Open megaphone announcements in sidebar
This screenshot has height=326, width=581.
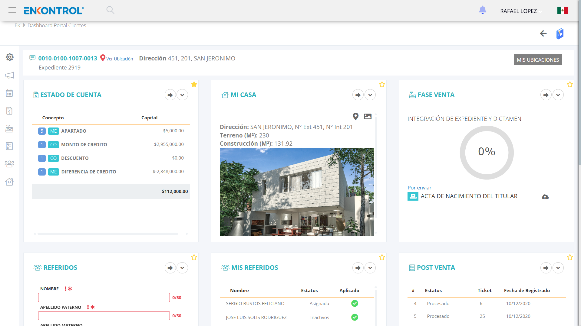[9, 75]
